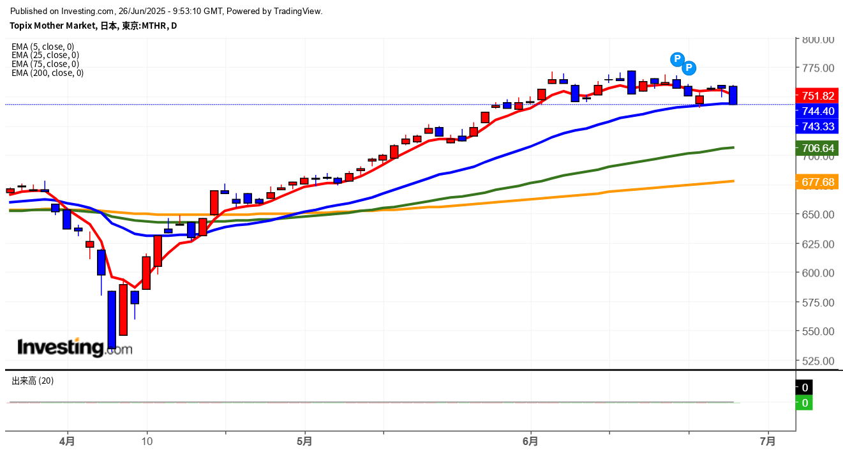Select the EMA (5, close, 0) legend
Image resolution: width=843 pixels, height=452 pixels.
pyautogui.click(x=43, y=46)
